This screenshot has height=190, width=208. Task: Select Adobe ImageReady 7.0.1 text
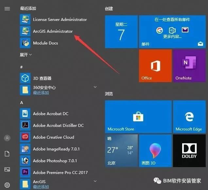pos(56,149)
